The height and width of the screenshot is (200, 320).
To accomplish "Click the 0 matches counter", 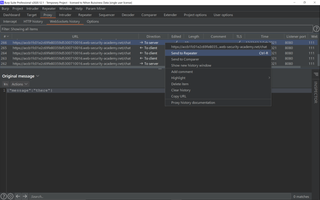I will pyautogui.click(x=301, y=197).
